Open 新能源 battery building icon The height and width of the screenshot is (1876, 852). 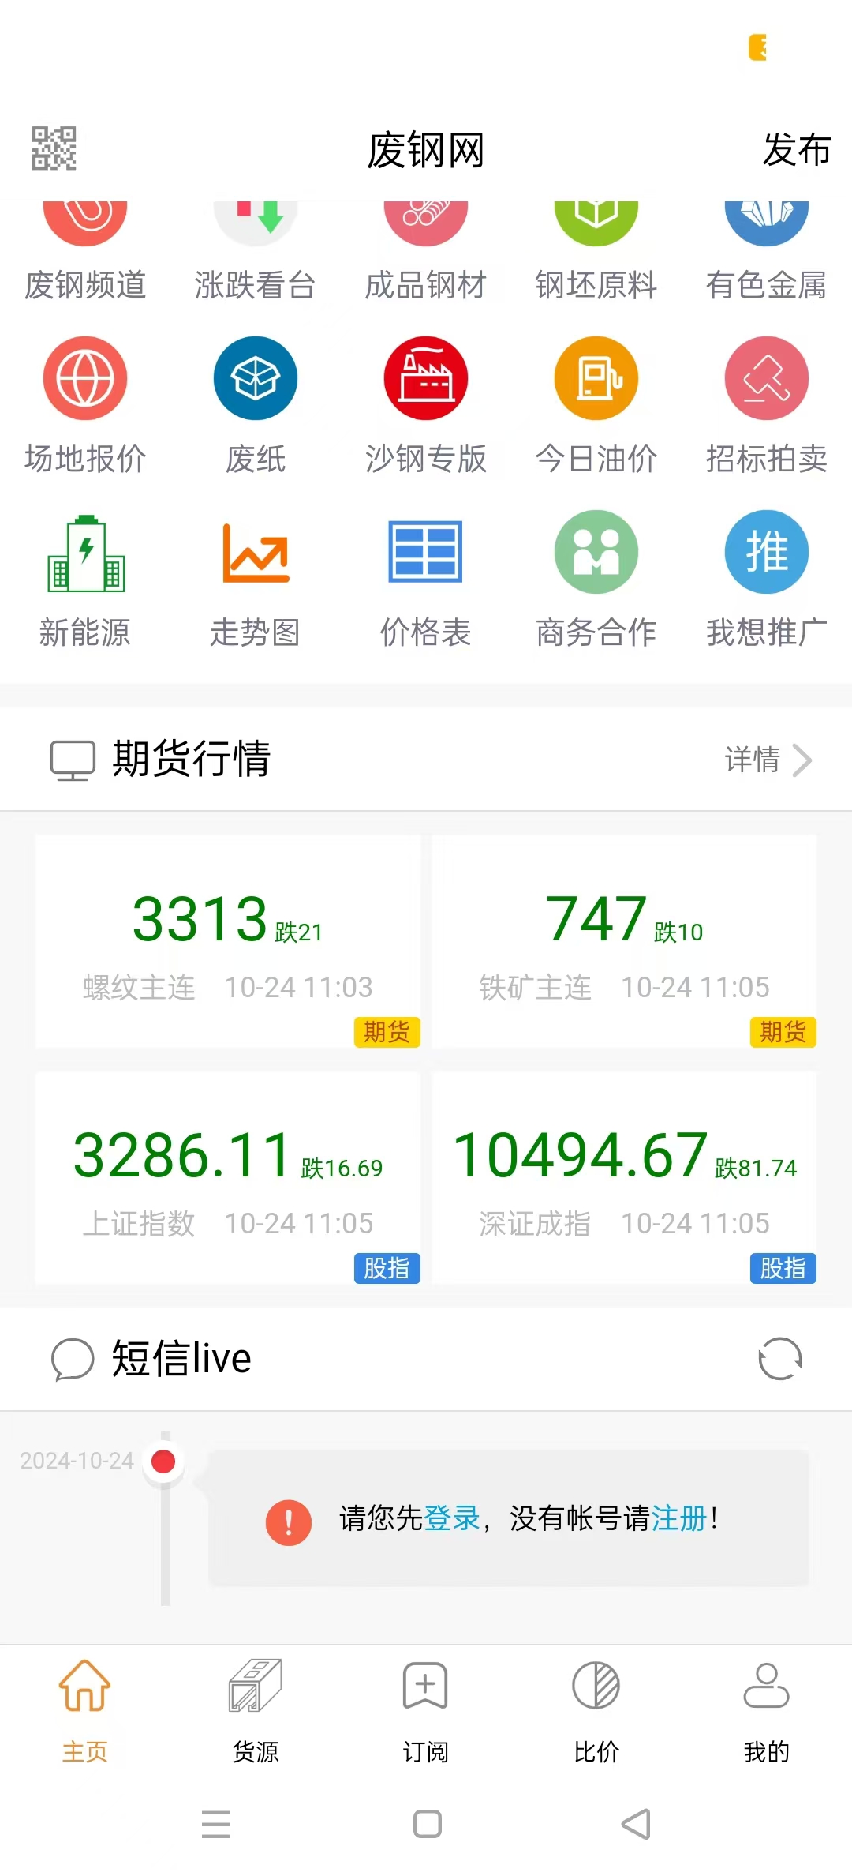pos(86,553)
